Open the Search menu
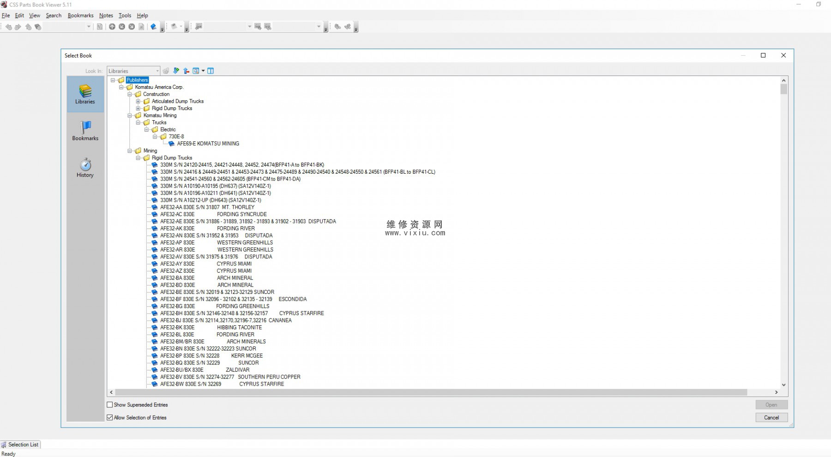831x457 pixels. pyautogui.click(x=54, y=15)
